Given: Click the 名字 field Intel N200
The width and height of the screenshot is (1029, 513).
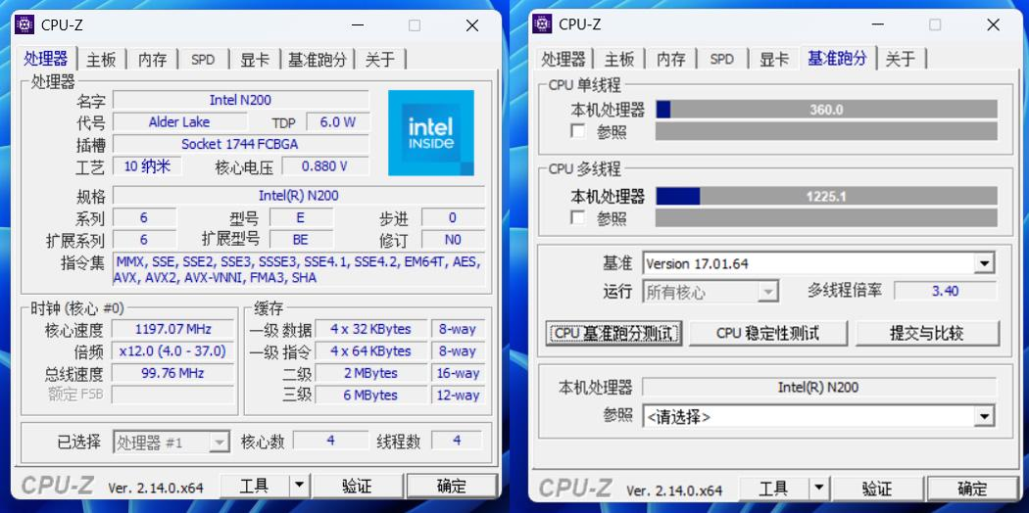Looking at the screenshot, I should (241, 100).
